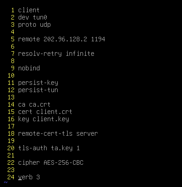The width and height of the screenshot is (182, 187).
Task: Click the tilde empty-line marker
Action: point(5,182)
